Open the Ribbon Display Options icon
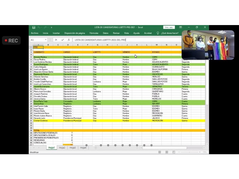The height and width of the screenshot is (179, 239). tap(180, 27)
